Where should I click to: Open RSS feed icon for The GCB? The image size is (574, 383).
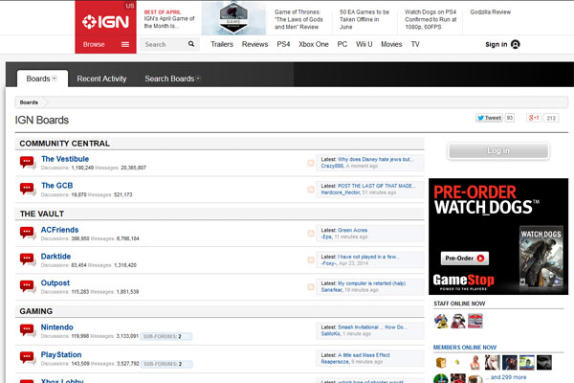tap(311, 190)
